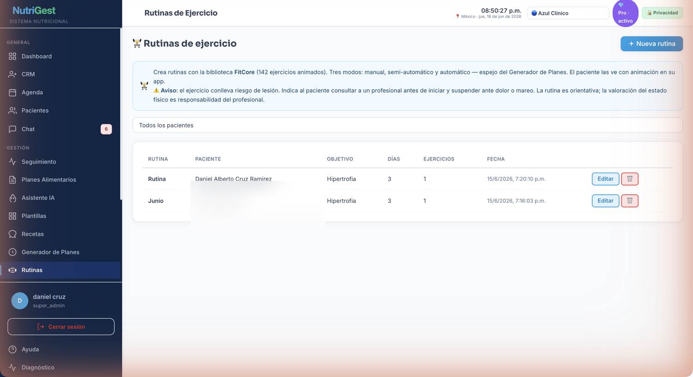Screen dimensions: 693x377
Task: Delete the routine named Junio
Action: (630, 201)
